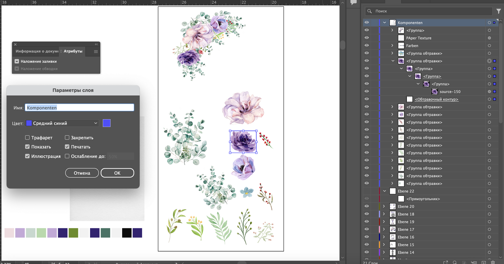504x264 pixels.
Task: Click the layer filter funnel icon
Action: (499, 11)
